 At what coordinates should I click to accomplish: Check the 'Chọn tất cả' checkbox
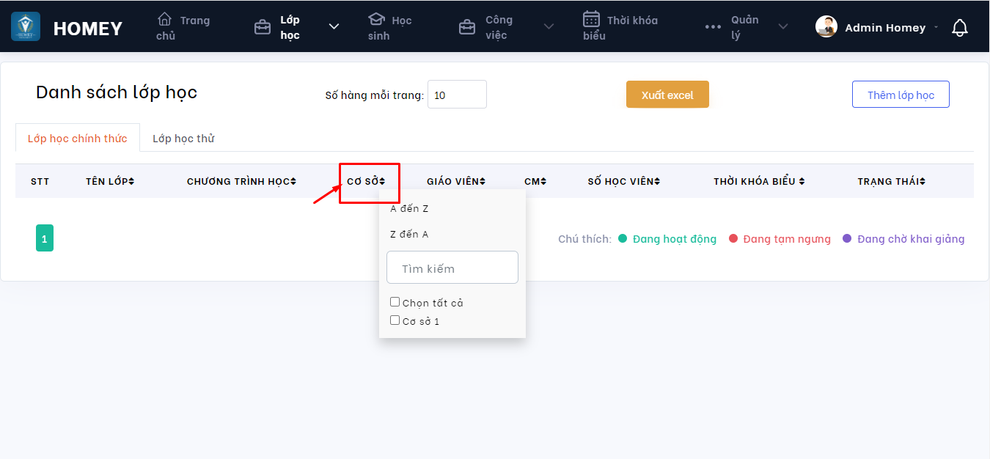coord(395,302)
